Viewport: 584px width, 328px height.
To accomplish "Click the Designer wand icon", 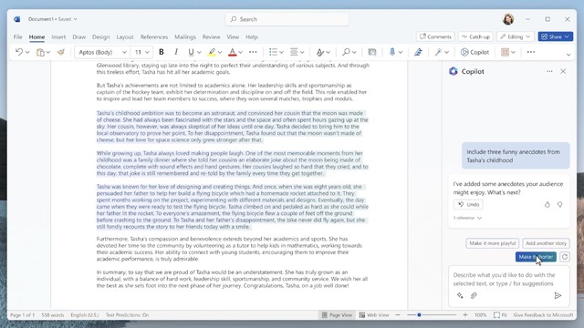I will pyautogui.click(x=438, y=52).
